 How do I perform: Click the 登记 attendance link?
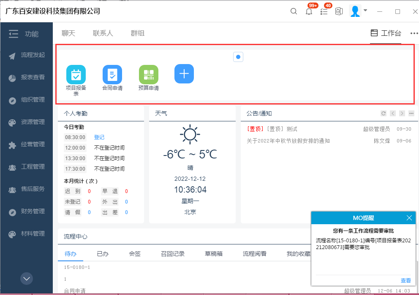tap(99, 137)
